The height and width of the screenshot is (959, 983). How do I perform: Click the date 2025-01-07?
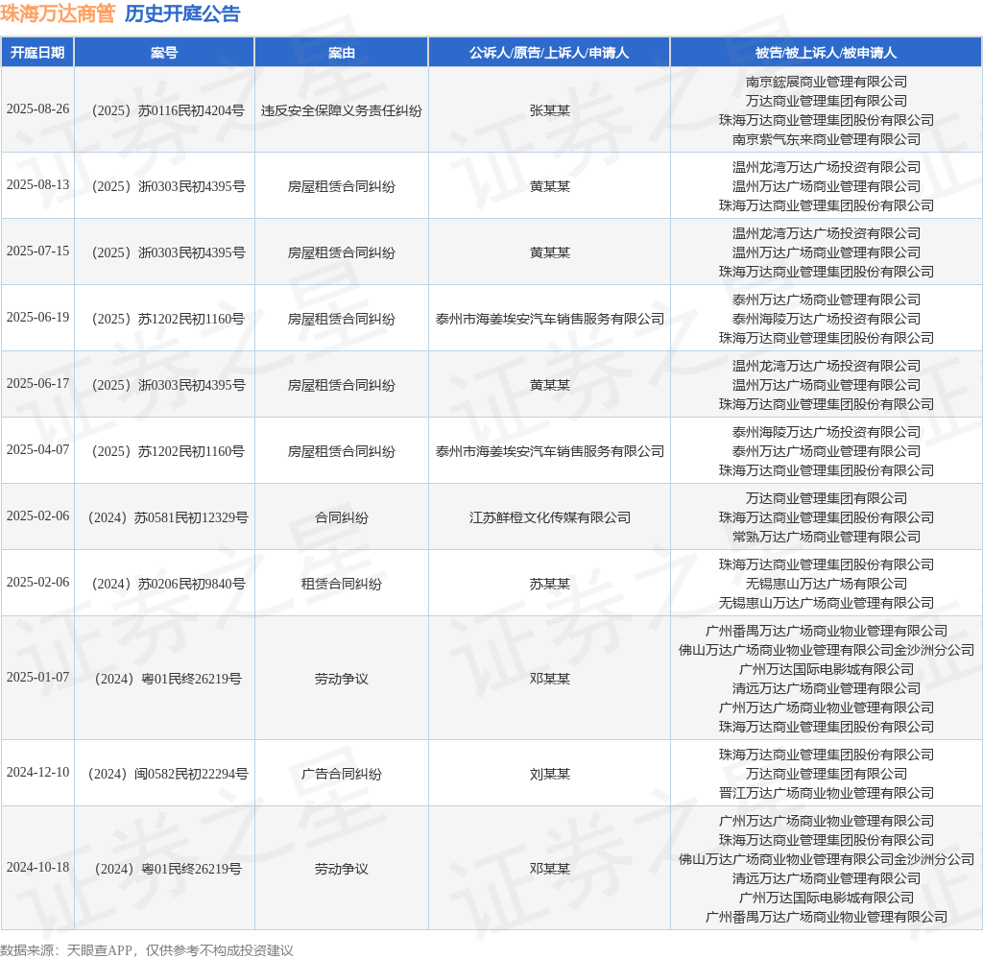click(37, 678)
